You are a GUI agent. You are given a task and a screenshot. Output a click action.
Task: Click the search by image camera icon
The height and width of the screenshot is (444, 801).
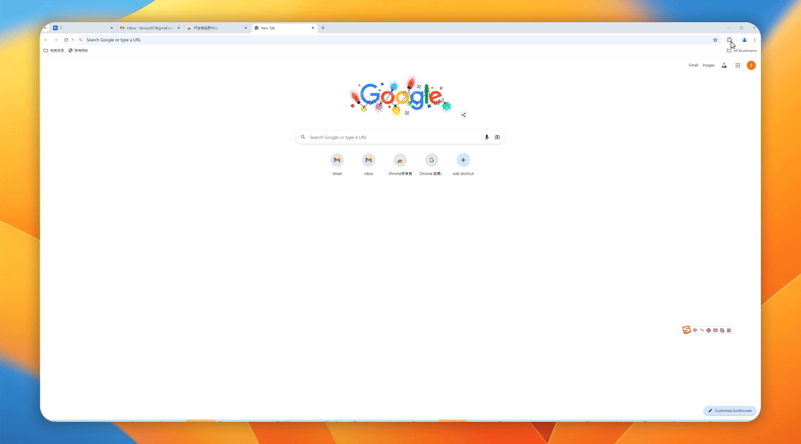[x=497, y=137]
